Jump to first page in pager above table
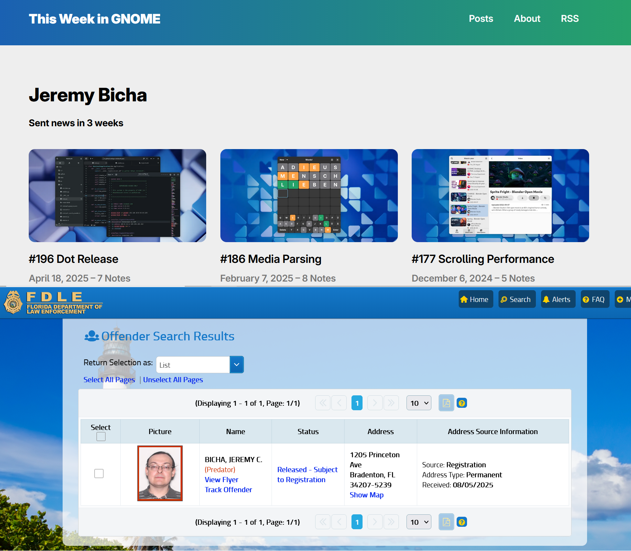 click(x=323, y=403)
